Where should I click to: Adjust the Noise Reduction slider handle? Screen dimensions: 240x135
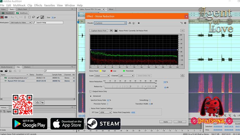[156, 83]
